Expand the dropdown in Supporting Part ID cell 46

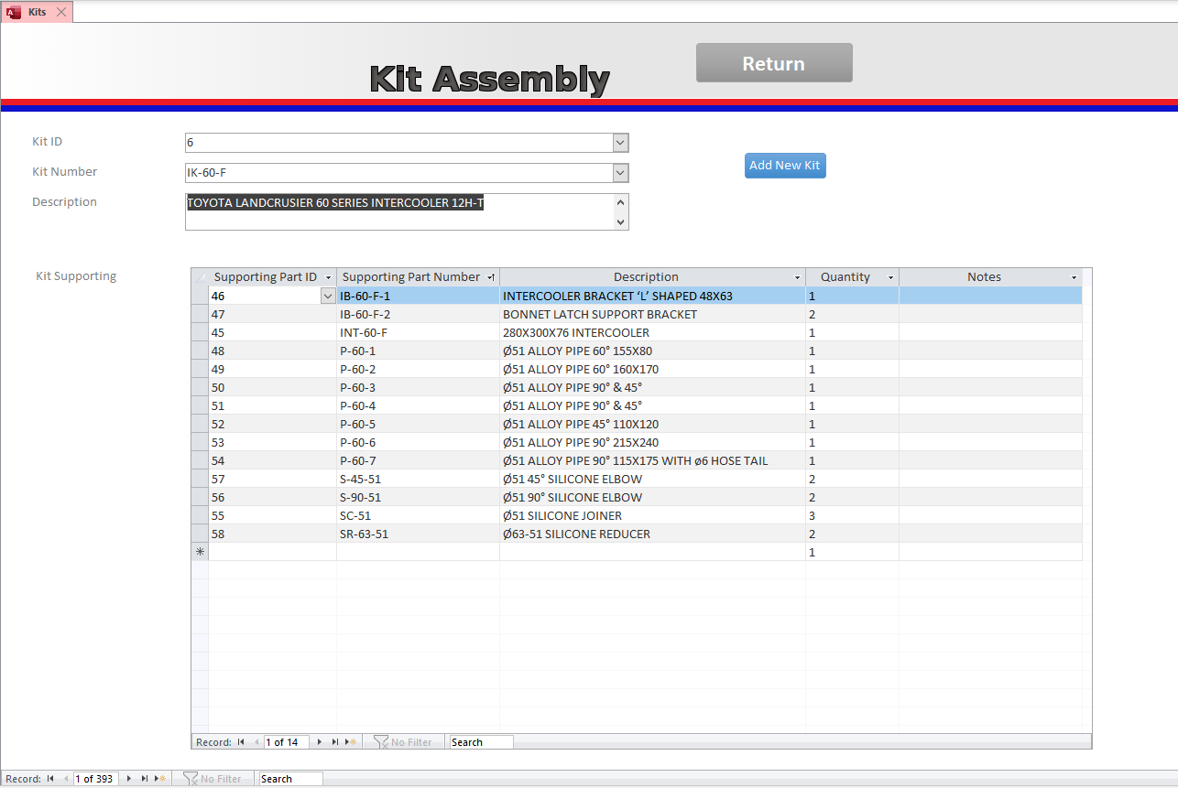pyautogui.click(x=328, y=296)
